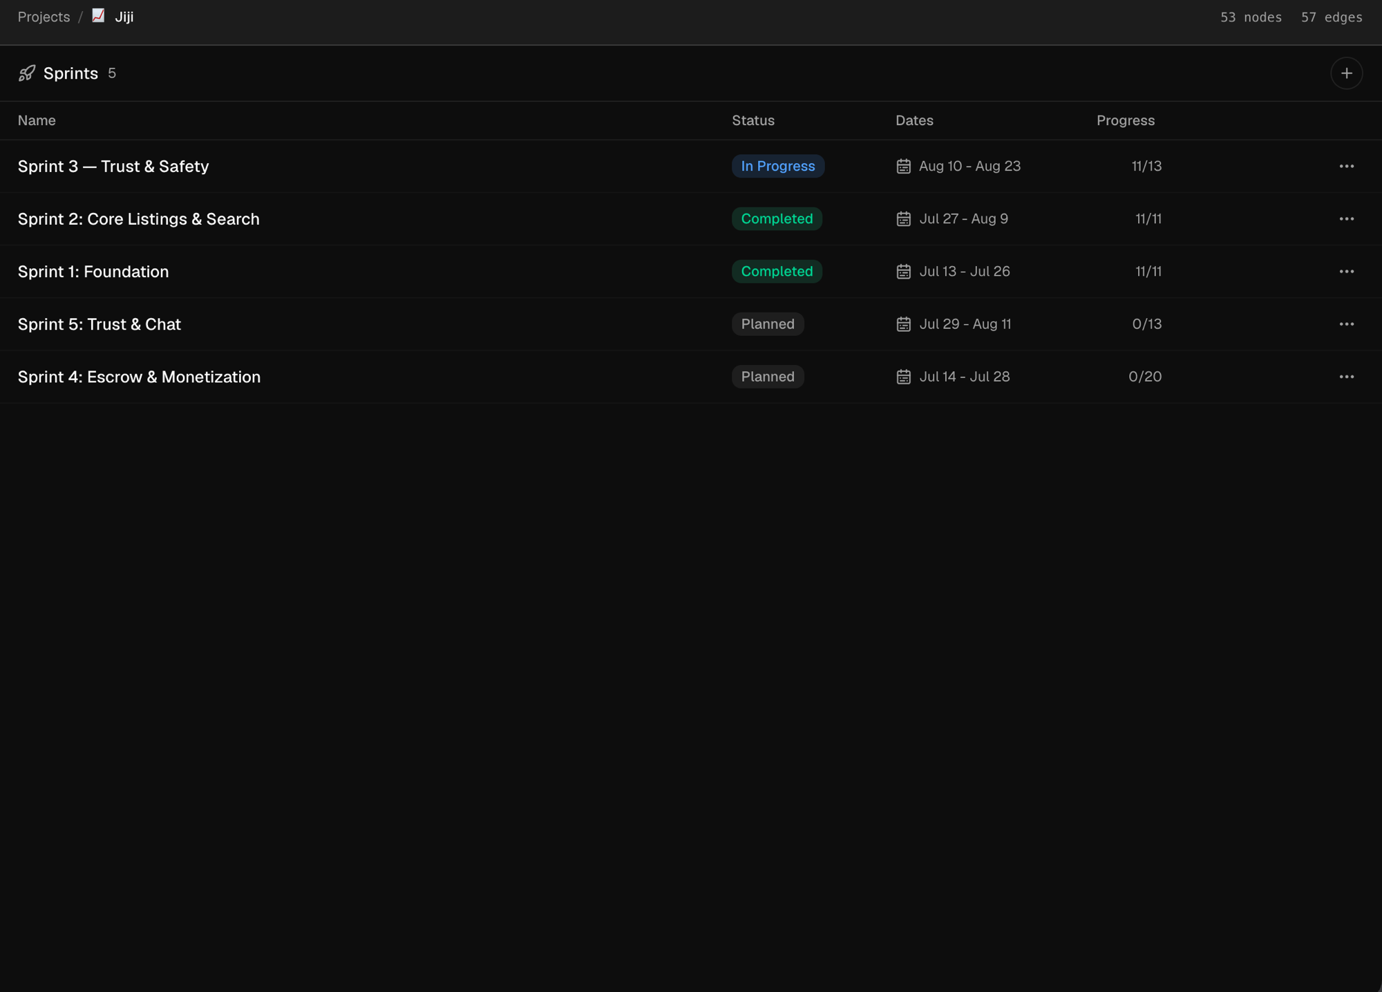Image resolution: width=1382 pixels, height=992 pixels.
Task: Click Completed badge on Sprint 1 row
Action: pyautogui.click(x=777, y=271)
